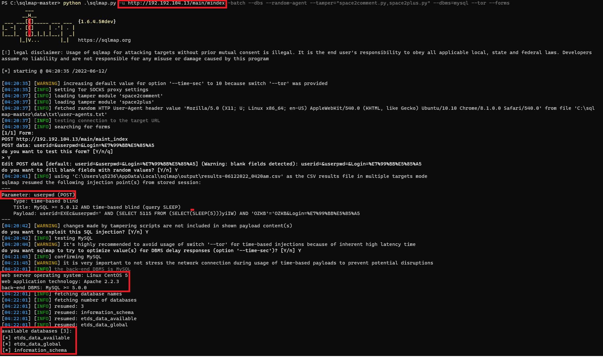Click the 'python' command word in prompt
The height and width of the screenshot is (357, 603).
pos(72,3)
